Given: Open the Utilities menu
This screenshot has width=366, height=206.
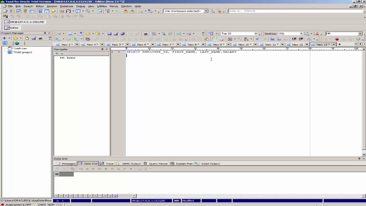Looking at the screenshot, I should click(102, 6).
